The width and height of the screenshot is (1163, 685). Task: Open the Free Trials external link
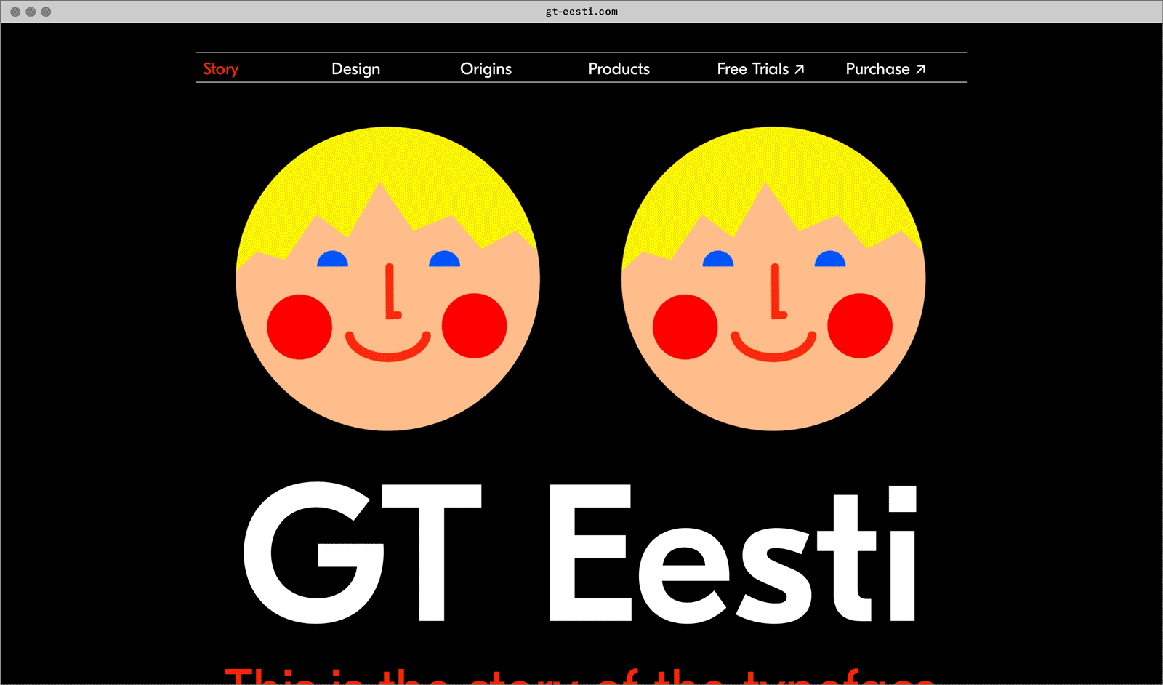(x=760, y=69)
